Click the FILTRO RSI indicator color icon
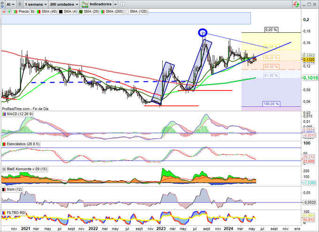Image resolution: width=319 pixels, height=232 pixels. pyautogui.click(x=4, y=213)
